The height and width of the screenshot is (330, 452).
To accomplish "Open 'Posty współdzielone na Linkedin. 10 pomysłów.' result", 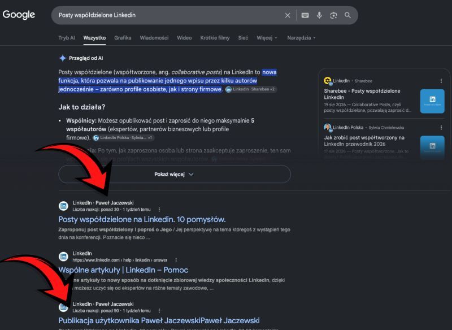I will 142,219.
